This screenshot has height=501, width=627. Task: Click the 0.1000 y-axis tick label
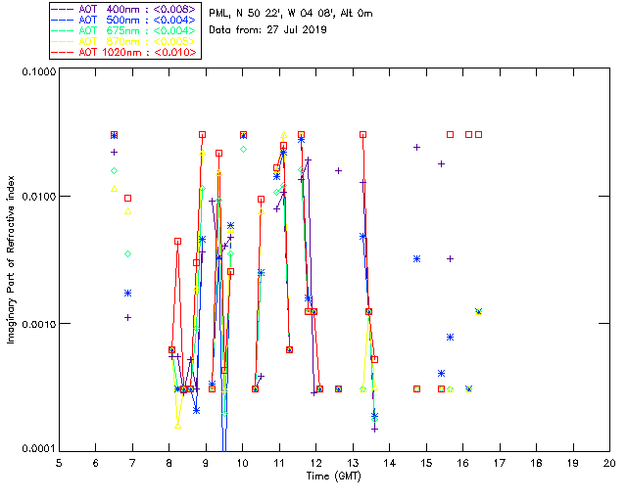[x=39, y=71]
